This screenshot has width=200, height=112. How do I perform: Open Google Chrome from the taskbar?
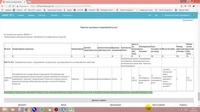click(27, 110)
